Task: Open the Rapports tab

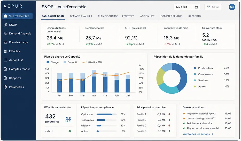Action: click(195, 16)
